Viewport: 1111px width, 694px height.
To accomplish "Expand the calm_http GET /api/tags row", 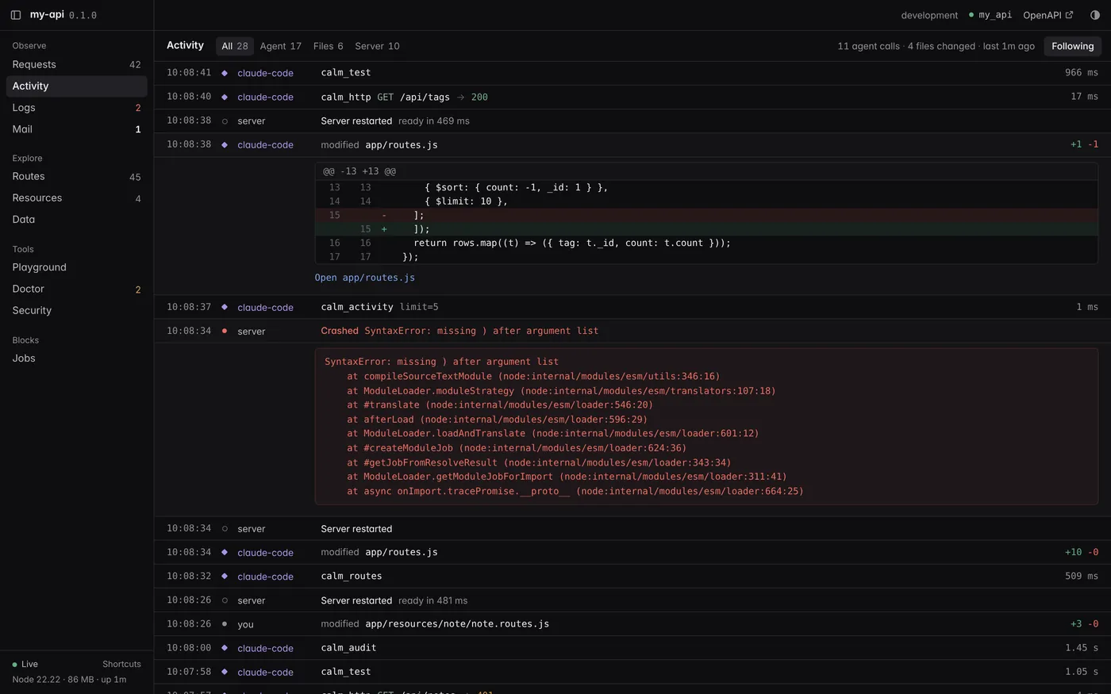I will click(632, 97).
